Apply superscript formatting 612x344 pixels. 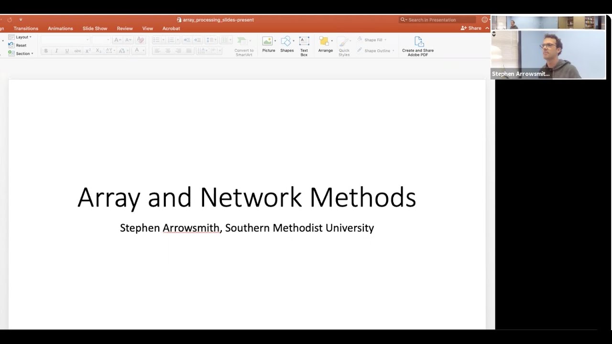pyautogui.click(x=88, y=51)
